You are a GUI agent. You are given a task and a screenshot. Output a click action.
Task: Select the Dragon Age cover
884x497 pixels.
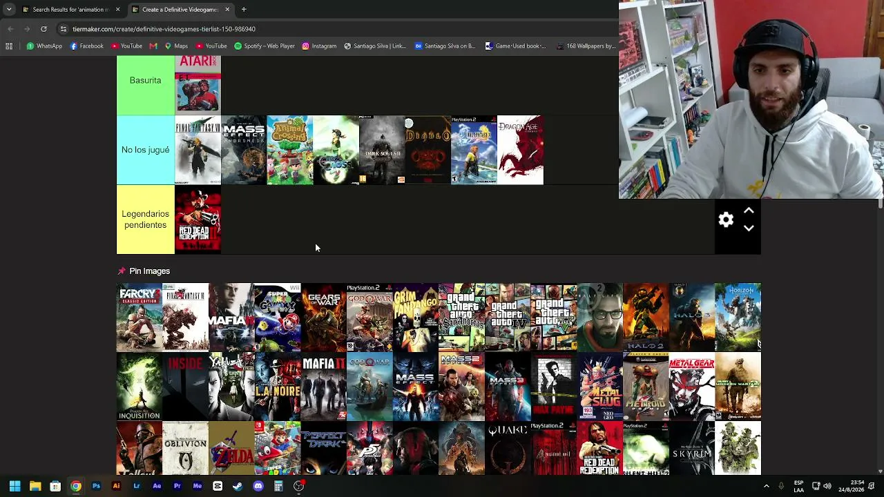[520, 150]
